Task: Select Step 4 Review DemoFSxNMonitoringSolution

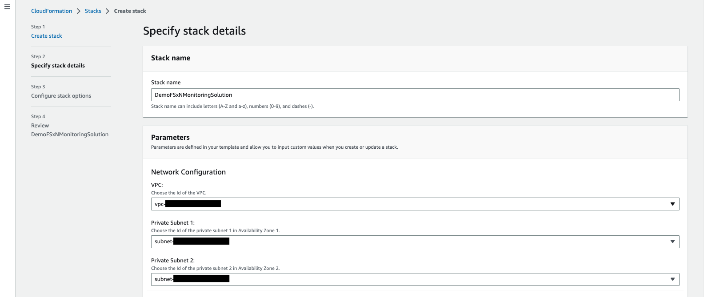Action: coord(70,130)
